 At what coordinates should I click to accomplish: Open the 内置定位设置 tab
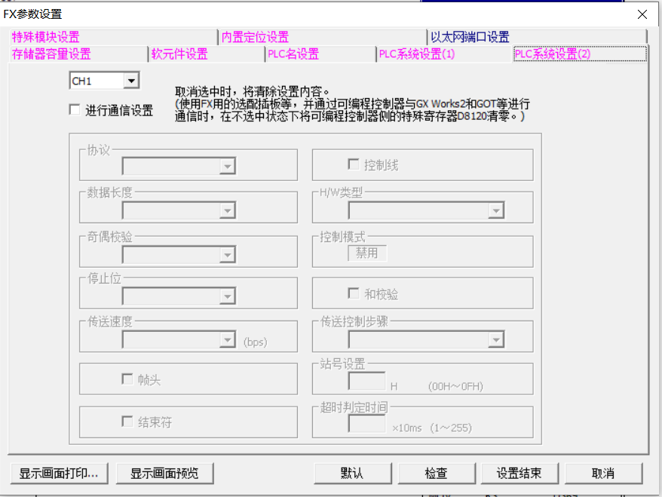point(255,37)
